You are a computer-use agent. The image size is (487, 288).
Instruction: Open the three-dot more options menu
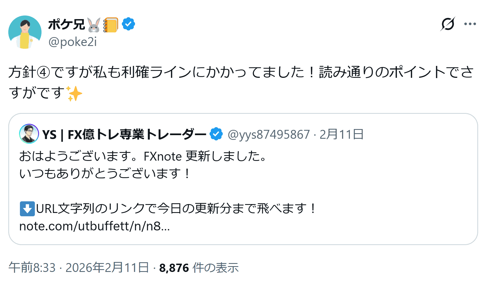pyautogui.click(x=470, y=24)
